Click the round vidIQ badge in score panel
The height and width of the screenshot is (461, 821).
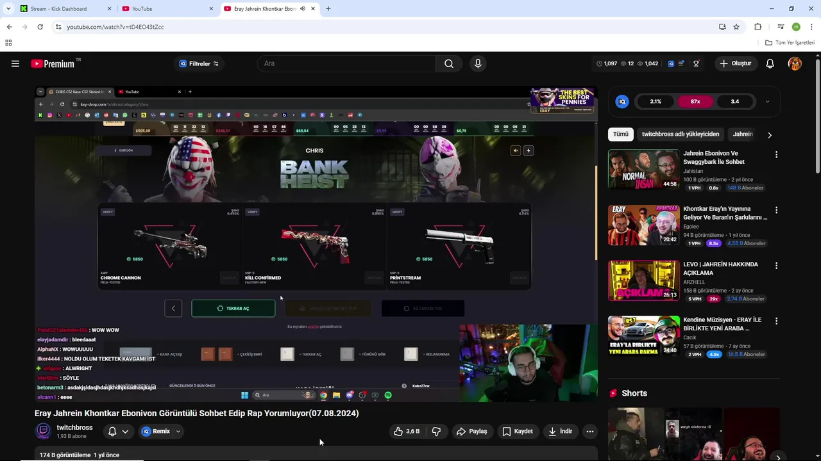[622, 101]
